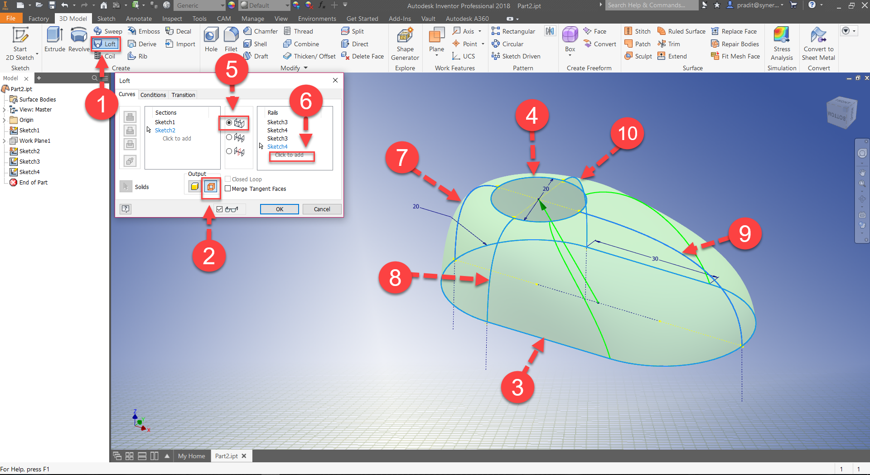Select the Thicken/Offset tool
This screenshot has width=870, height=475.
tap(309, 56)
